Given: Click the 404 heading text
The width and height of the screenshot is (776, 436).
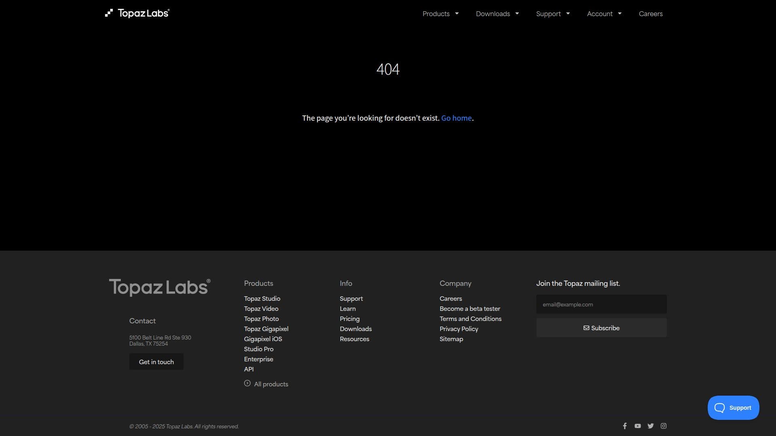Looking at the screenshot, I should [x=388, y=69].
